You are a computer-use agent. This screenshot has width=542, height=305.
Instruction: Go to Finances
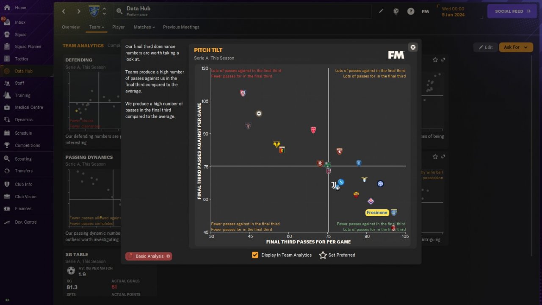point(23,209)
